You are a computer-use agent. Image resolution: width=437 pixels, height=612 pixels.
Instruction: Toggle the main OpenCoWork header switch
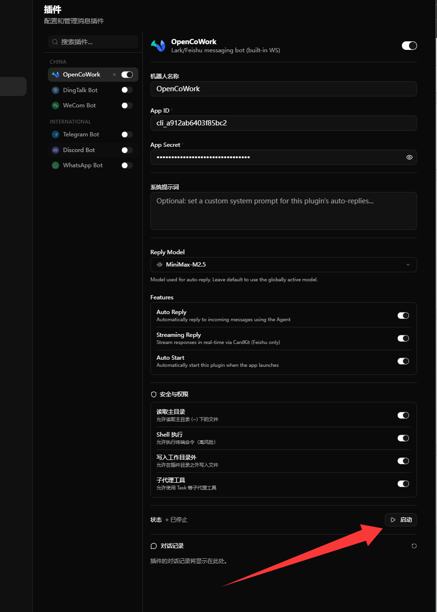[x=409, y=46]
